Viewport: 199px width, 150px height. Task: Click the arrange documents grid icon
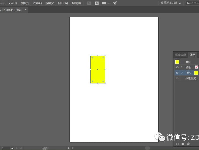coord(104,3)
